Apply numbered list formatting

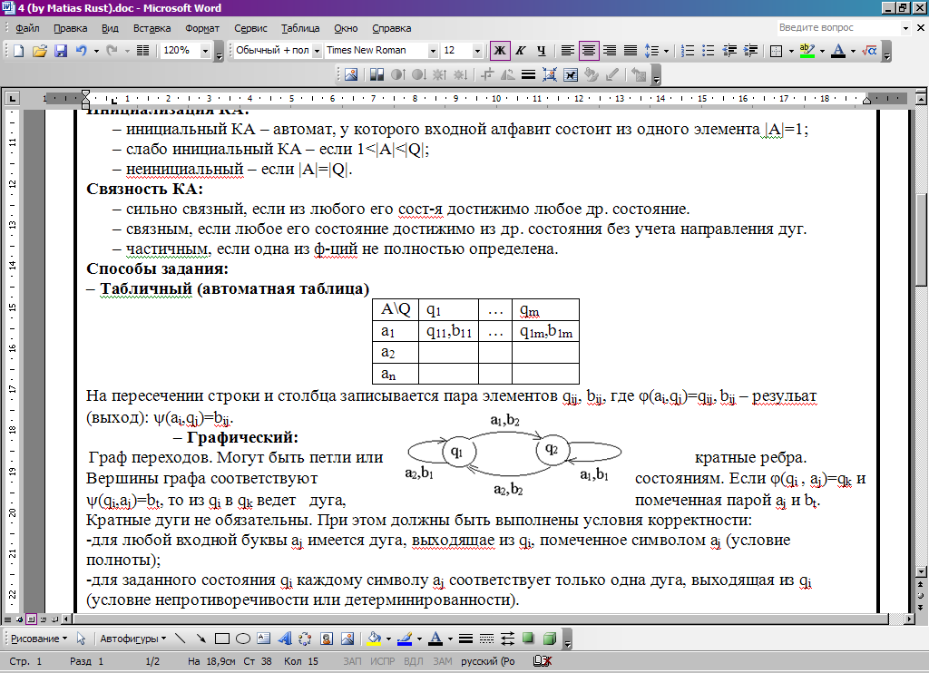[688, 51]
